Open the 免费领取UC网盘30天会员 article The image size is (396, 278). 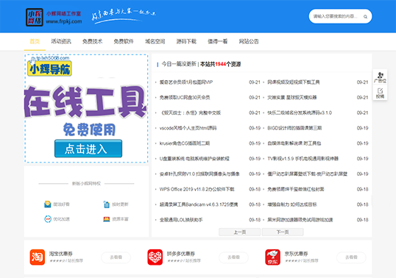tap(185, 97)
